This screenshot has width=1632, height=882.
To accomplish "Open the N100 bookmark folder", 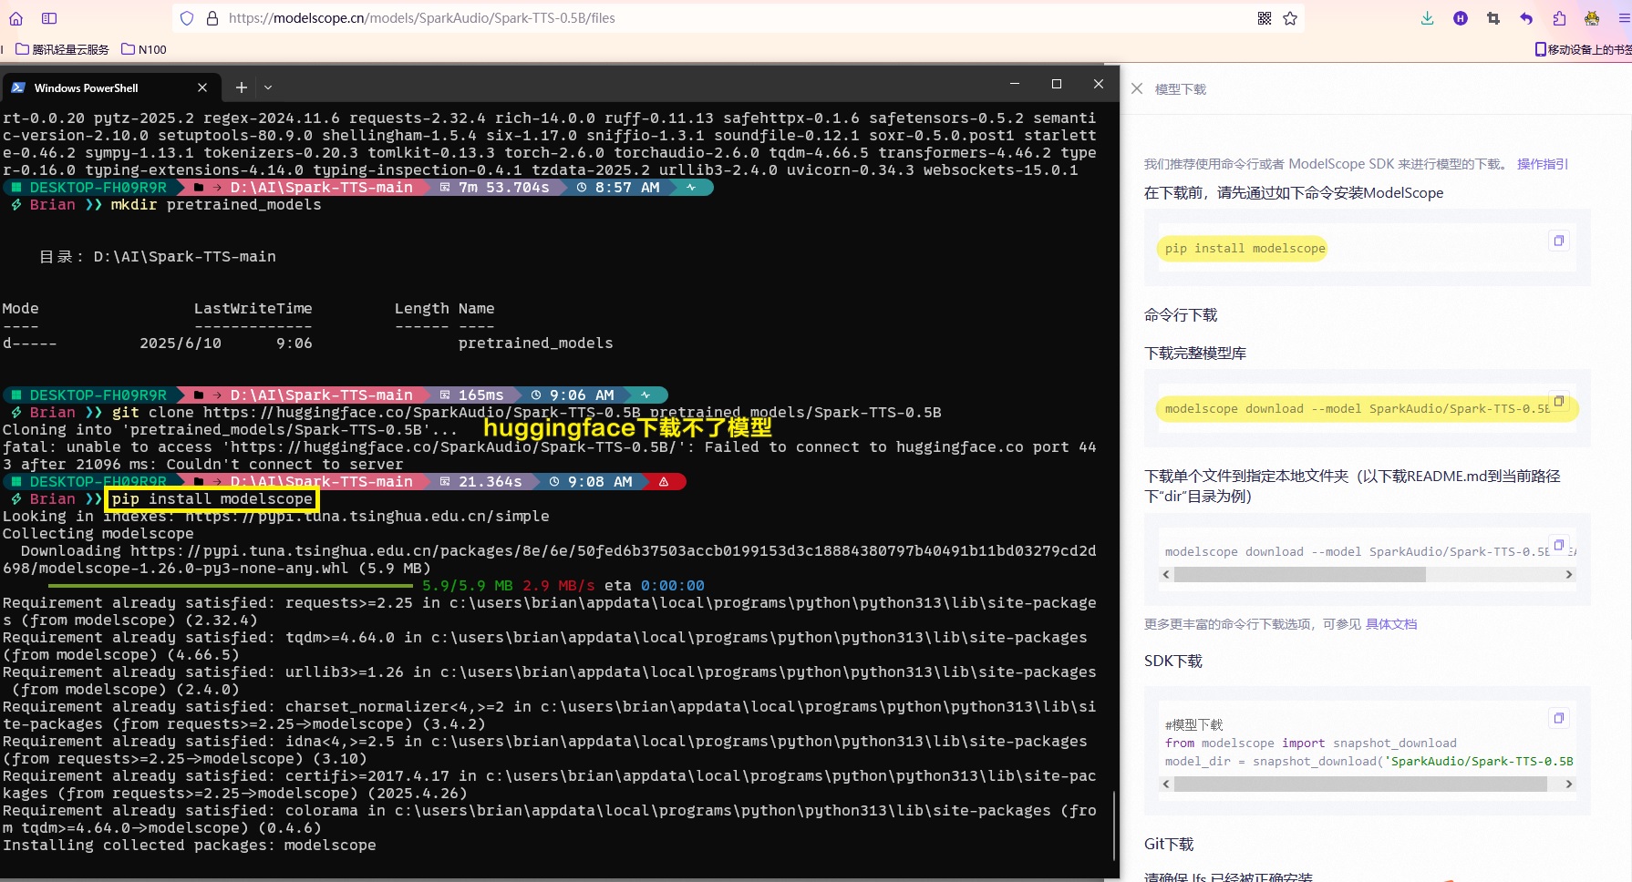I will [144, 49].
